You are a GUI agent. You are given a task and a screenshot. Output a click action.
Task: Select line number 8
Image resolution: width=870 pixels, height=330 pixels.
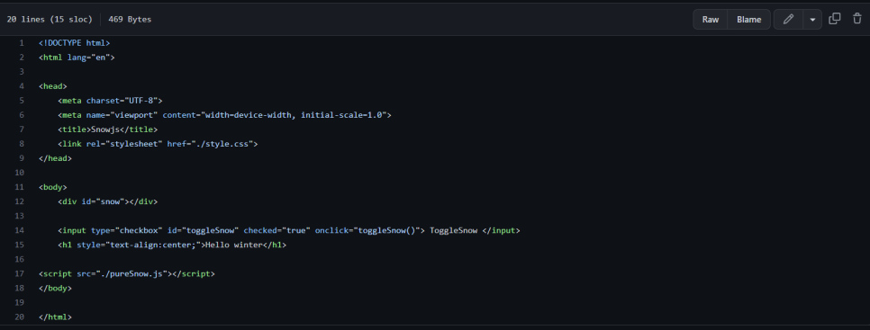[x=21, y=143]
